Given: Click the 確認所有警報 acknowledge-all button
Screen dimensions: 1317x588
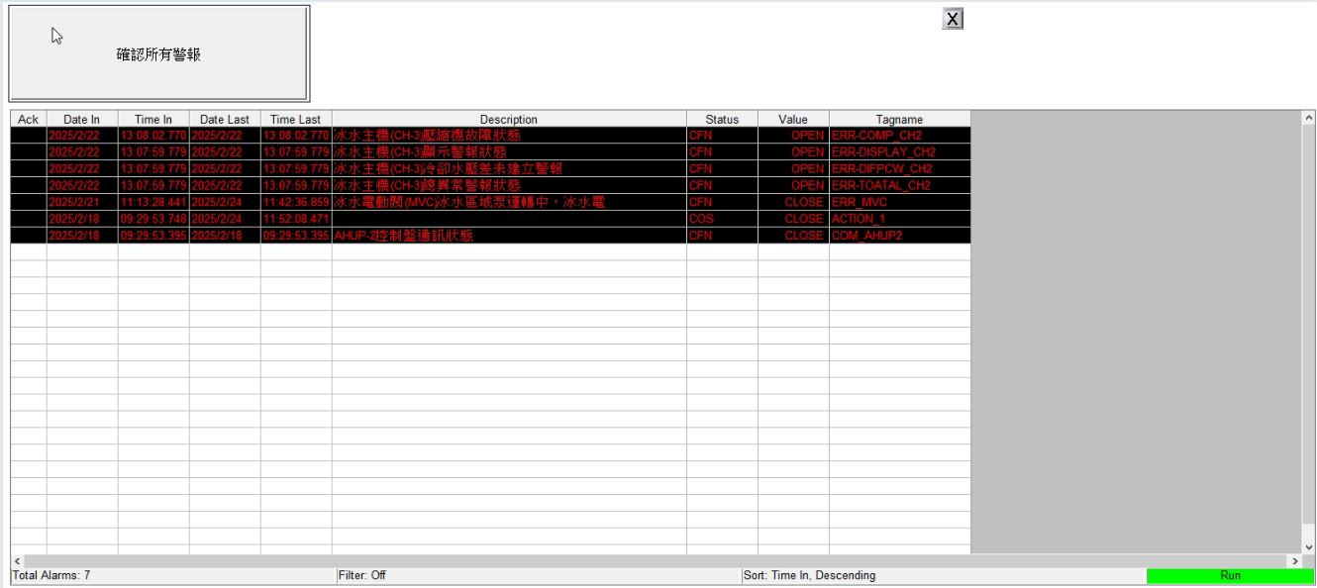Looking at the screenshot, I should click(158, 54).
